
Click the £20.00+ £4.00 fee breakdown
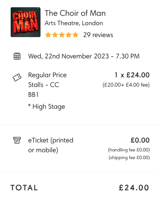126,85
